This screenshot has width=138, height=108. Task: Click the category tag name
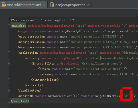(46, 74)
